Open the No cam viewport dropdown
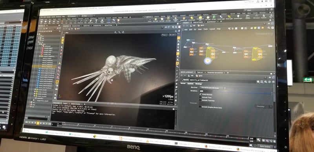 [172, 35]
